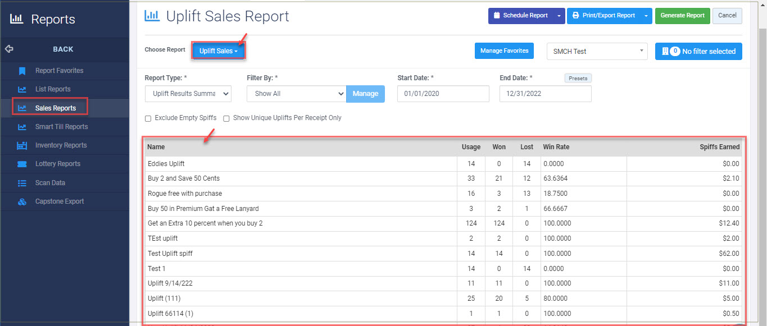Click the back arrow icon in sidebar

tap(9, 49)
